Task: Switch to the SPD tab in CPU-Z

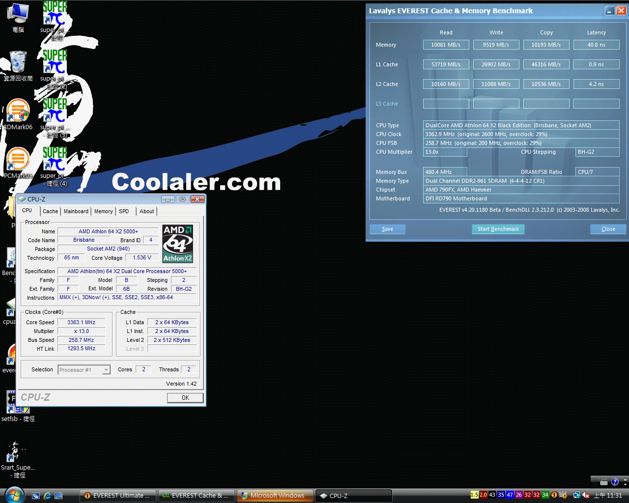Action: (x=124, y=211)
